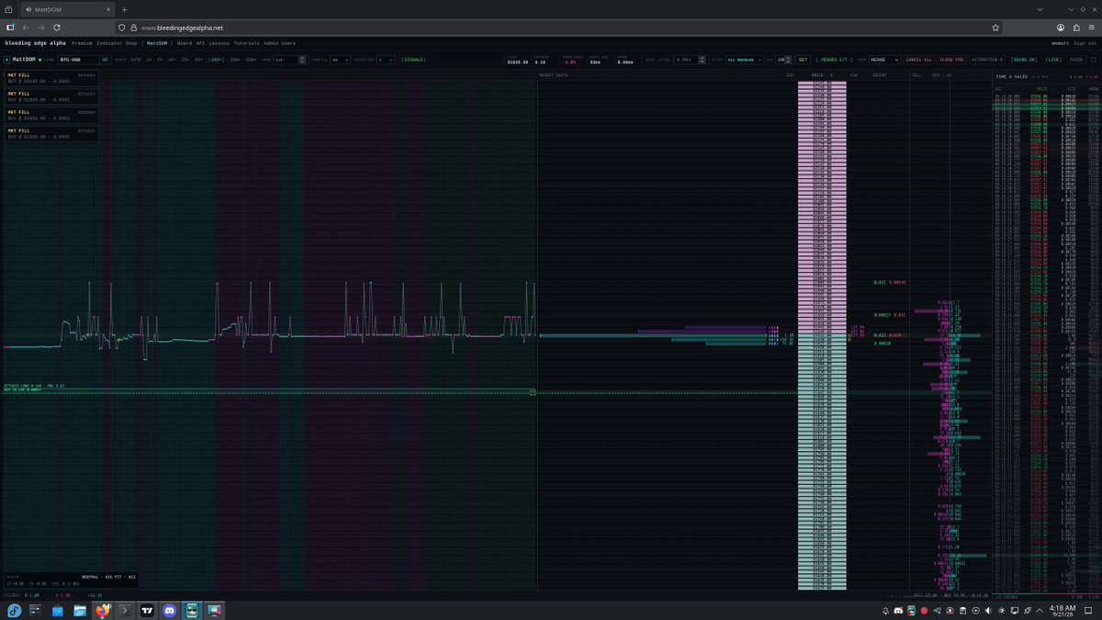
Task: Click the SET leverage button
Action: (x=803, y=60)
